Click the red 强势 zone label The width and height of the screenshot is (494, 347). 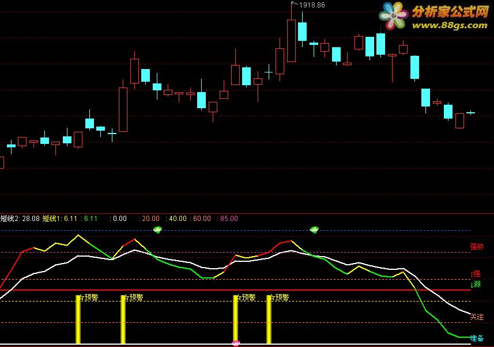coord(477,246)
